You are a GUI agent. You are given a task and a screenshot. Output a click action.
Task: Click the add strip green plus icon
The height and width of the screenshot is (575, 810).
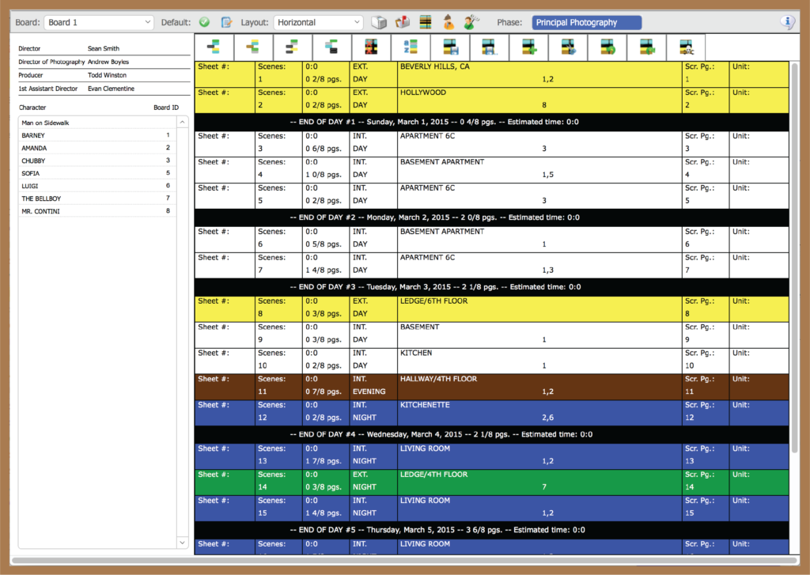528,47
